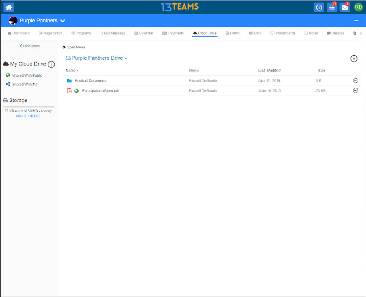This screenshot has width=366, height=297.
Task: Click the Open Menu link
Action: (74, 47)
